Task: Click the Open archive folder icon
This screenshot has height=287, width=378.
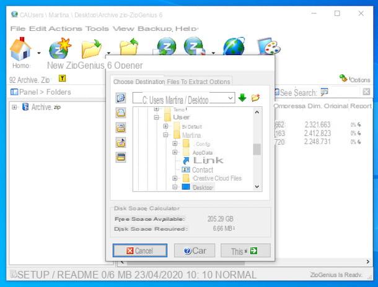Action: [91, 49]
